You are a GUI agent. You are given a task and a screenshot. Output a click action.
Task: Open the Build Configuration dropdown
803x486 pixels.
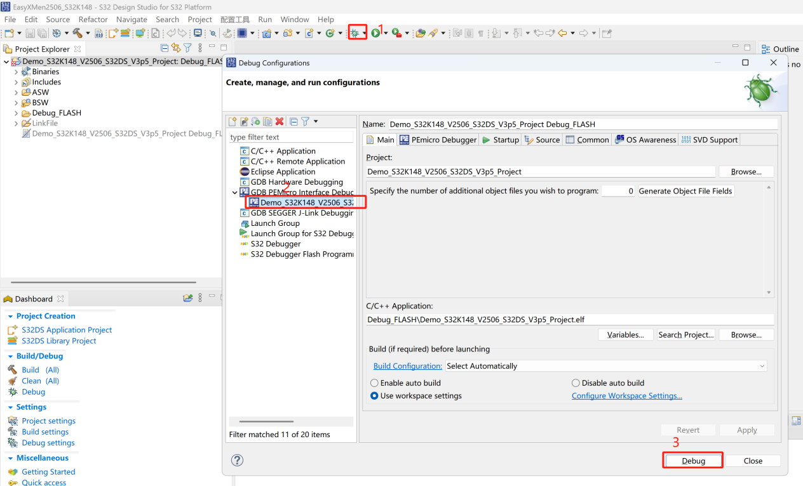tap(606, 366)
